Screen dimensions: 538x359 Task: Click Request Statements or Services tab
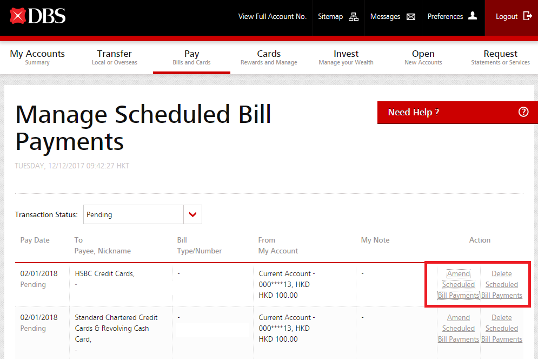coord(500,57)
